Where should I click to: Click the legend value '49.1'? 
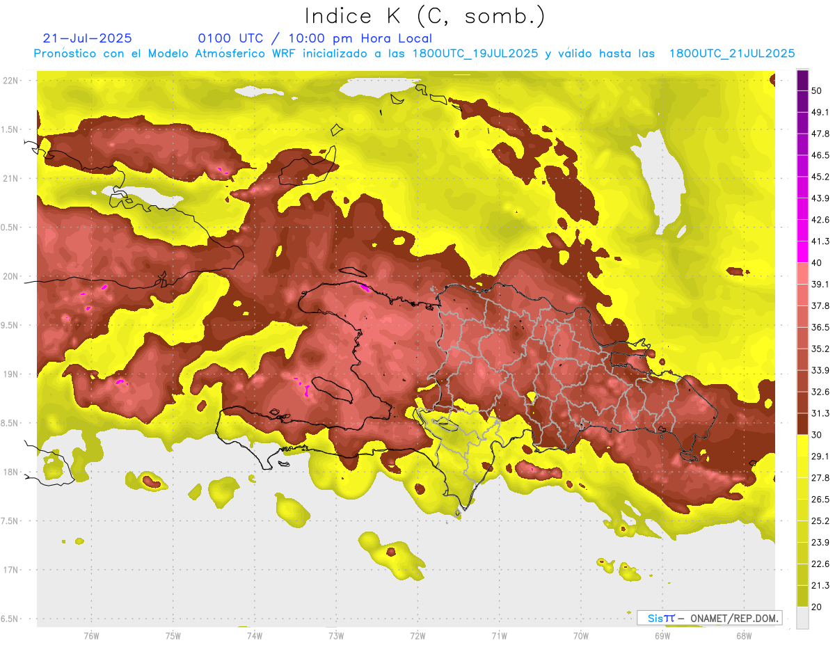(820, 112)
